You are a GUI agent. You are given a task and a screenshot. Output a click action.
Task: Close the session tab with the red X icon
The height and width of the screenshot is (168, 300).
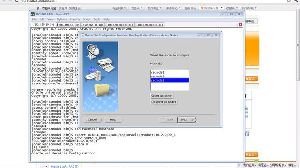[240, 25]
